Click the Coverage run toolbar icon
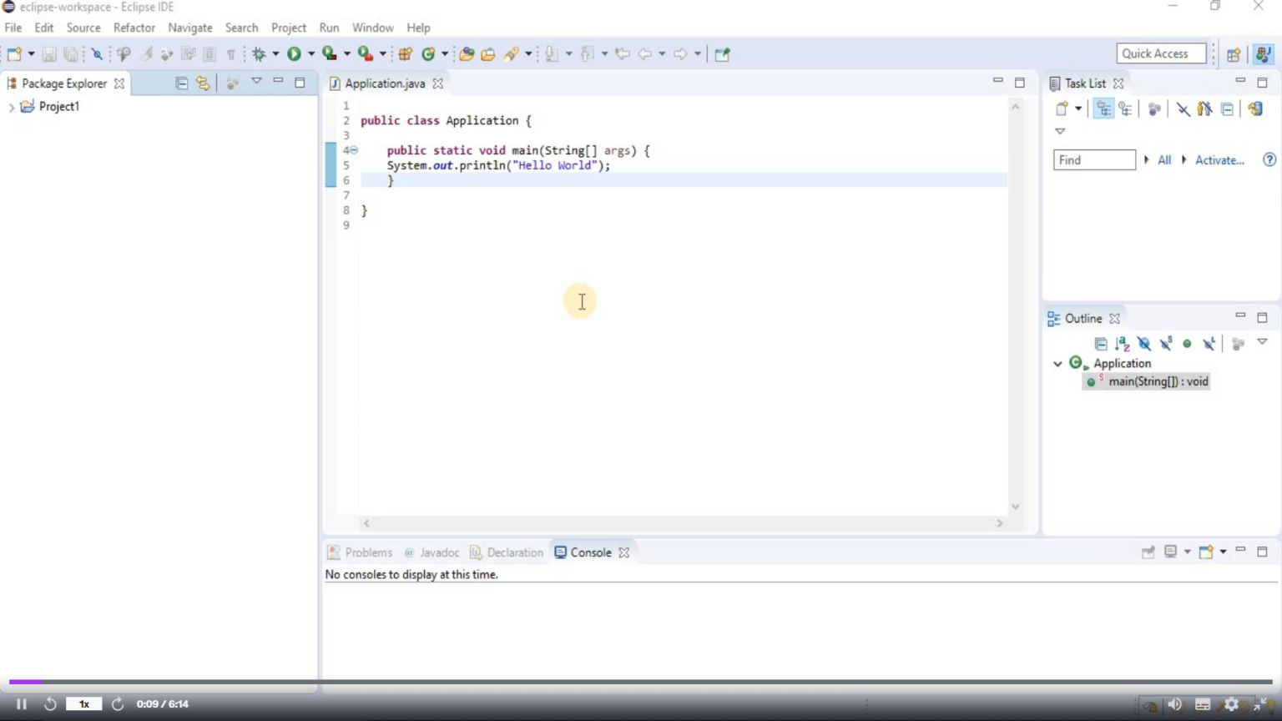 tap(330, 54)
